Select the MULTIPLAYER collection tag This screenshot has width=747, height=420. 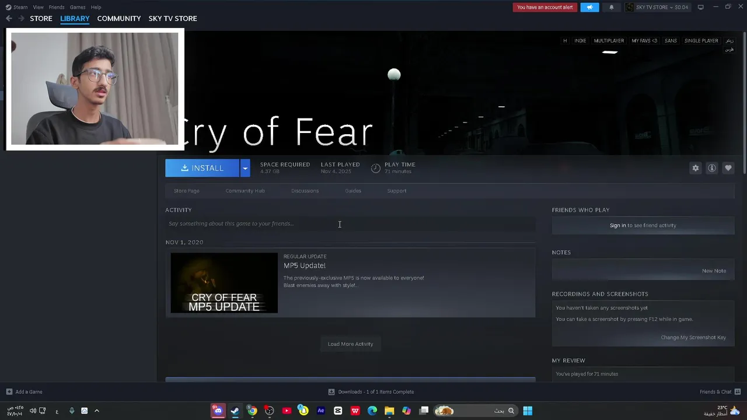click(609, 41)
